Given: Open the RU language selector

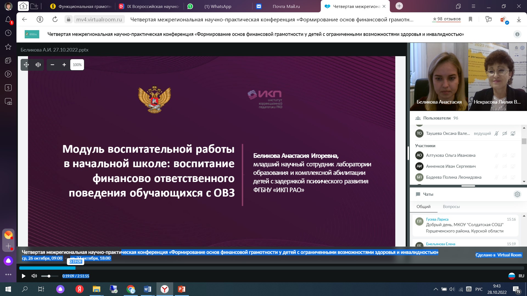Looking at the screenshot, I should 516,276.
